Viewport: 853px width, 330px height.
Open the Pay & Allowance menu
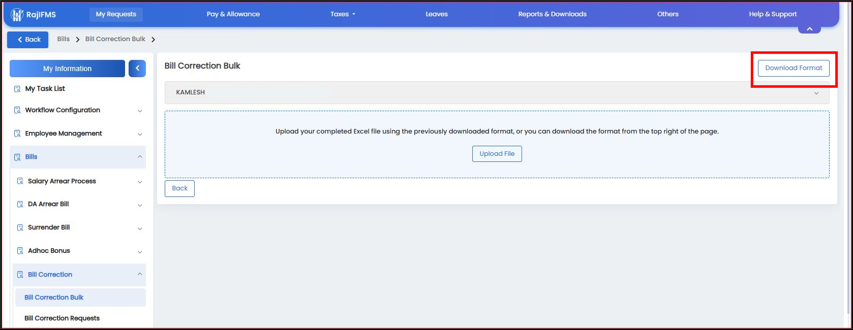click(x=233, y=14)
